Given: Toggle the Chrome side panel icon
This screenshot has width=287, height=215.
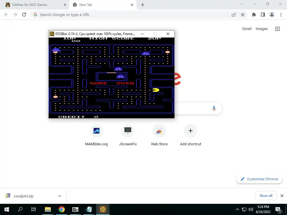Looking at the screenshot, I should (x=263, y=15).
